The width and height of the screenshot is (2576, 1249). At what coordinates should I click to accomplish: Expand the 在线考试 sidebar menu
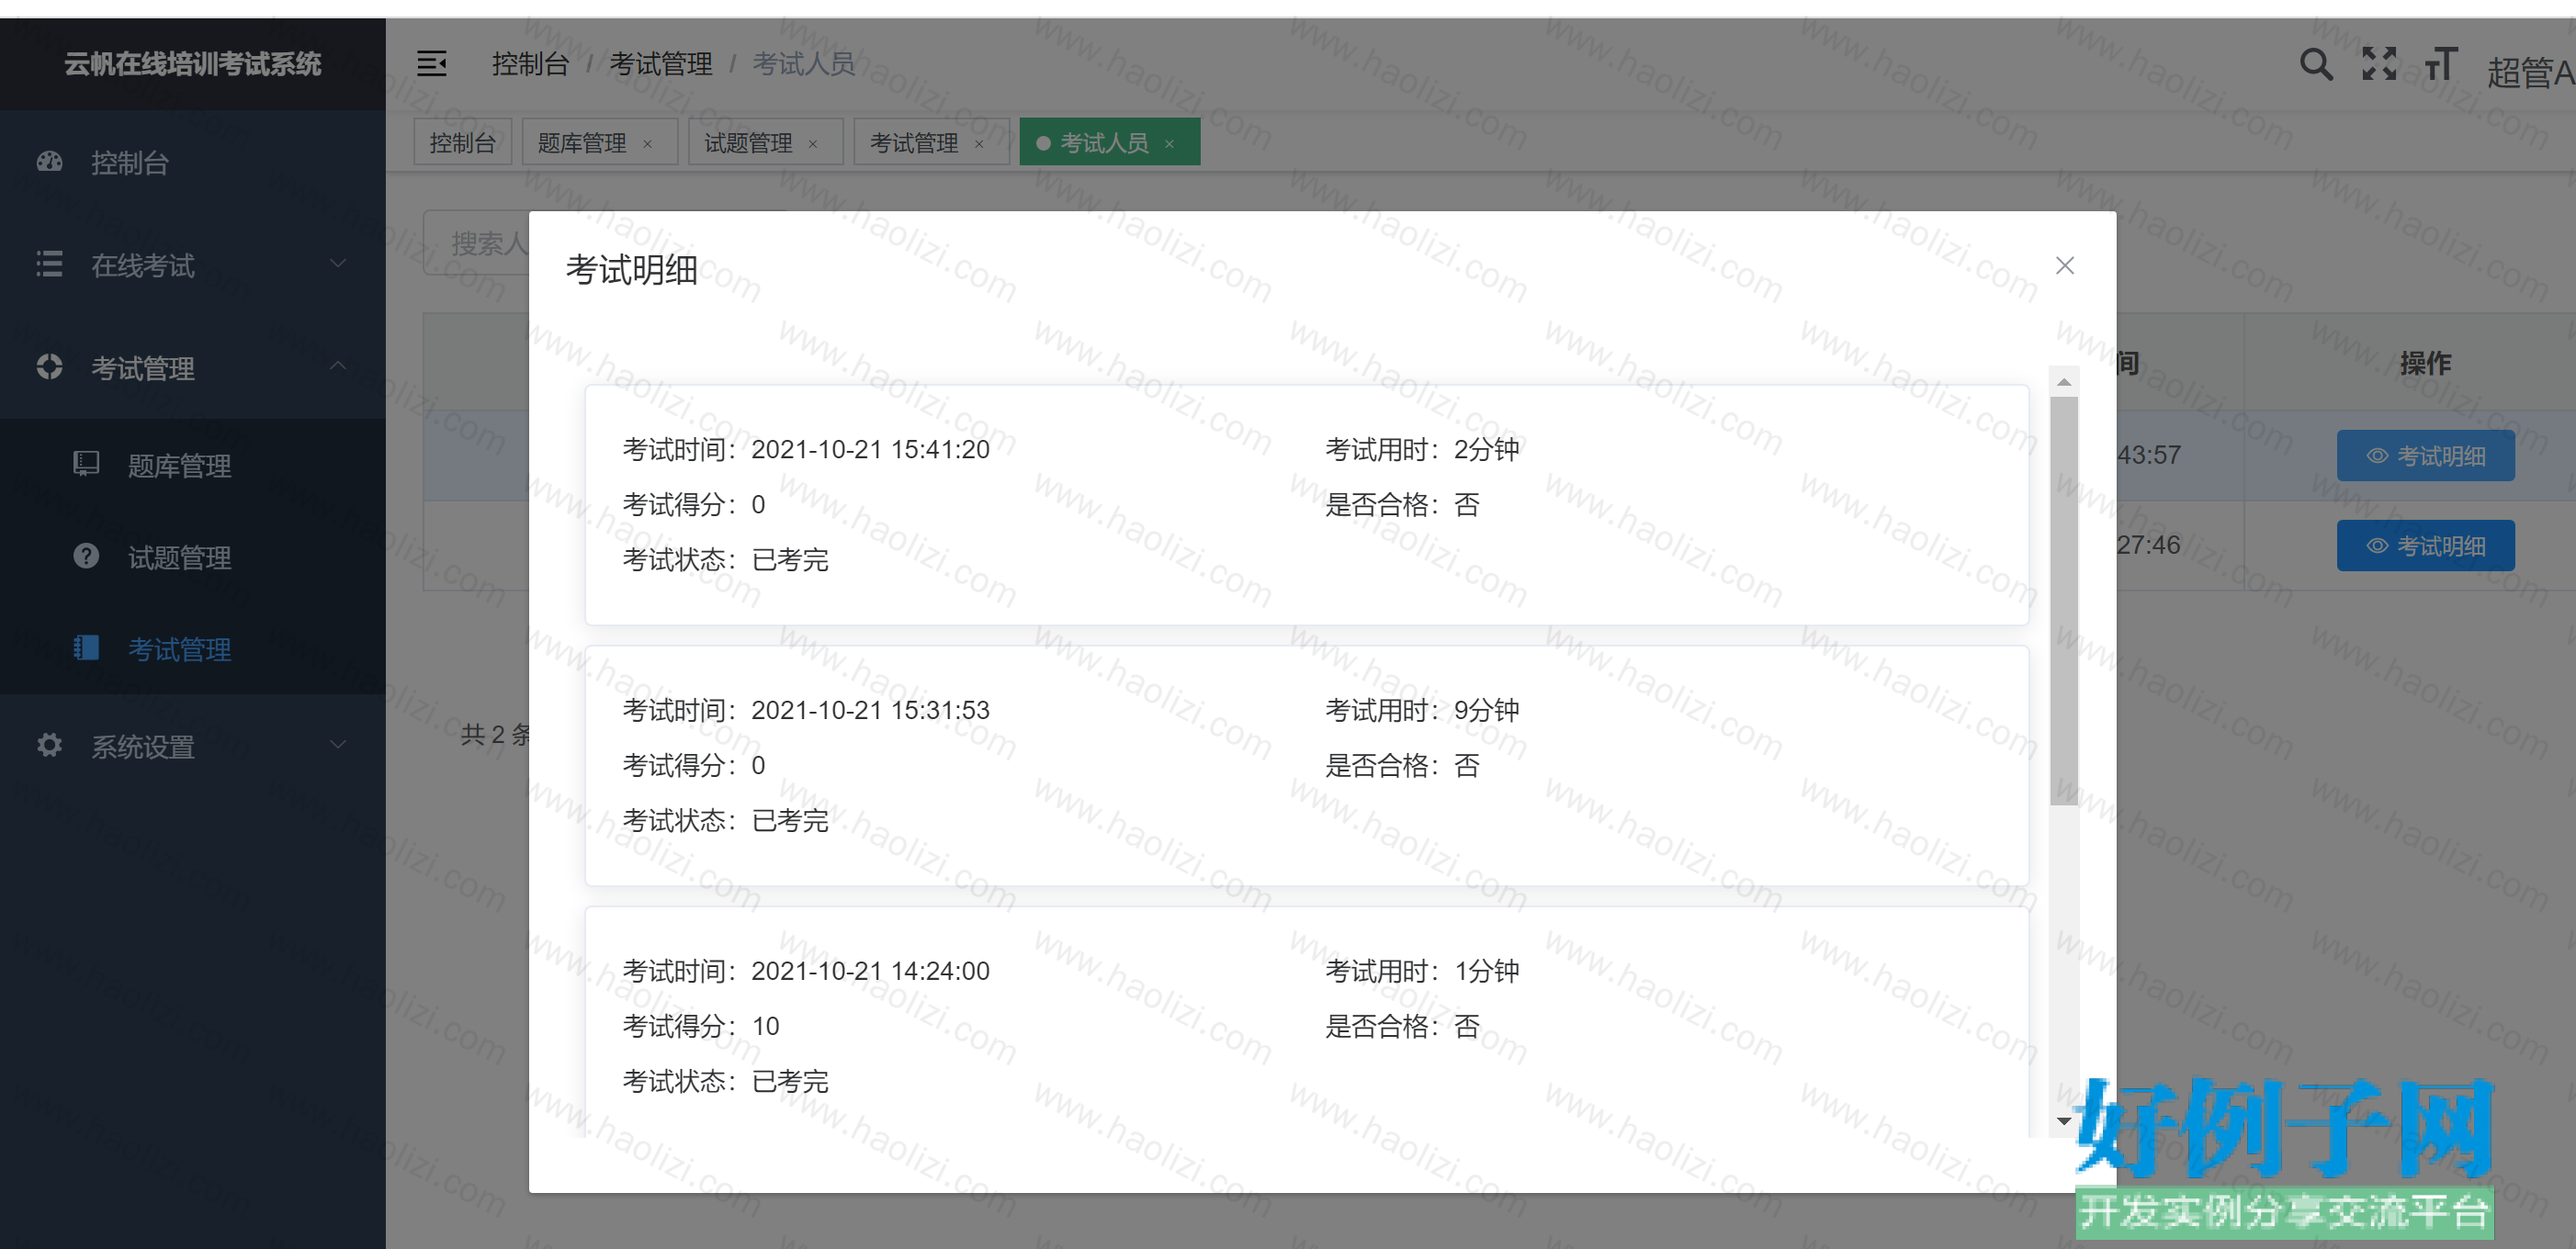pos(192,265)
